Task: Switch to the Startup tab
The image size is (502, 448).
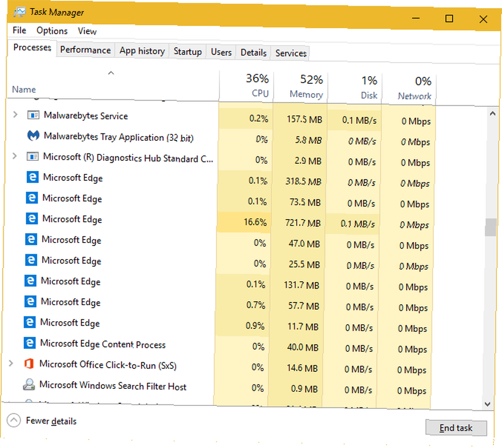Action: point(188,52)
